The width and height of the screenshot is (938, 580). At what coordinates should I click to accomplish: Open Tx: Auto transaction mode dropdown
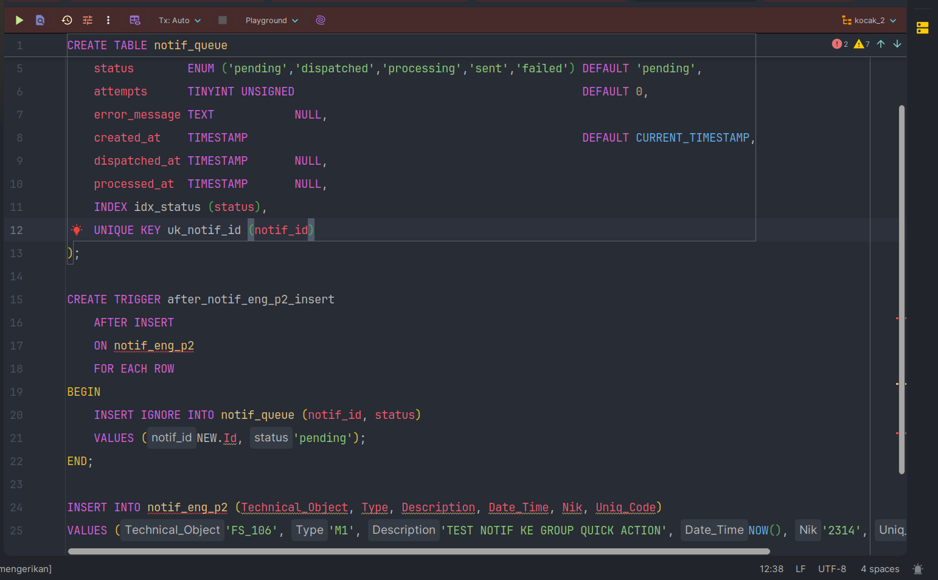pyautogui.click(x=180, y=20)
